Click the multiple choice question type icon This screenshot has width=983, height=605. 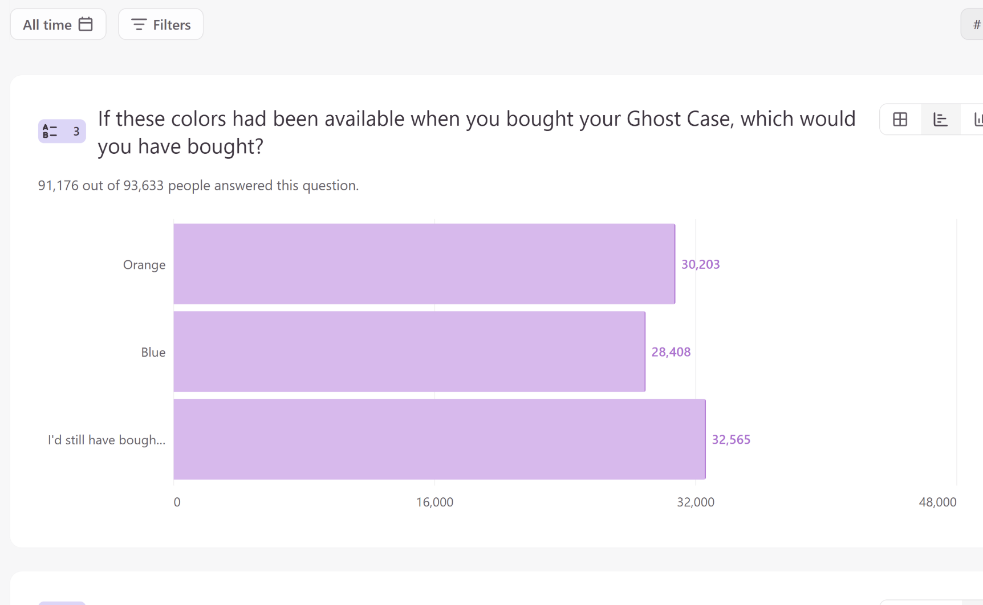(50, 132)
